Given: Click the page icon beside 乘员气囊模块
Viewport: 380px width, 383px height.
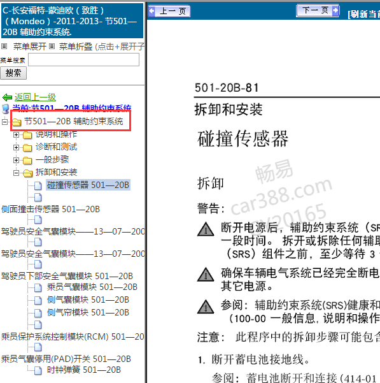Looking at the screenshot, I should click(38, 288).
